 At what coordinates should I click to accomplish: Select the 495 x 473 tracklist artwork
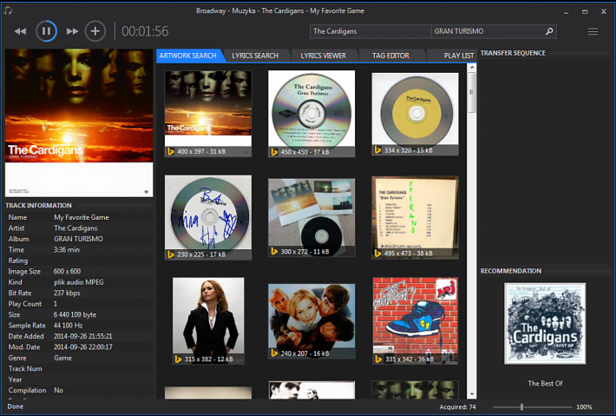point(416,217)
